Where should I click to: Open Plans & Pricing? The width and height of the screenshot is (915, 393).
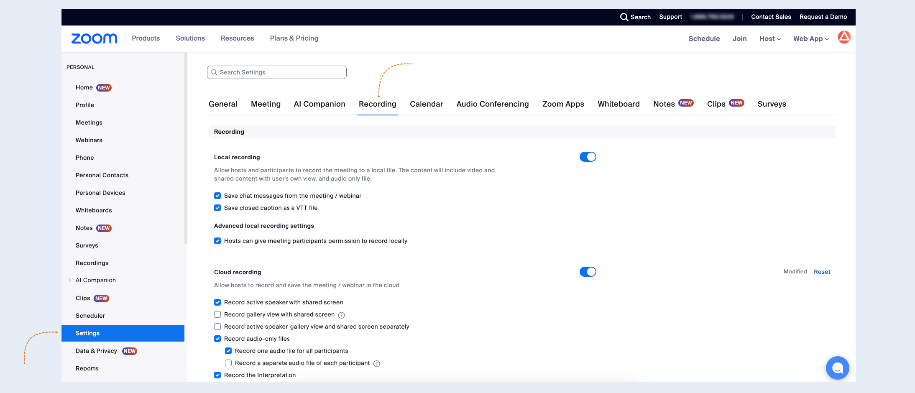click(x=294, y=38)
